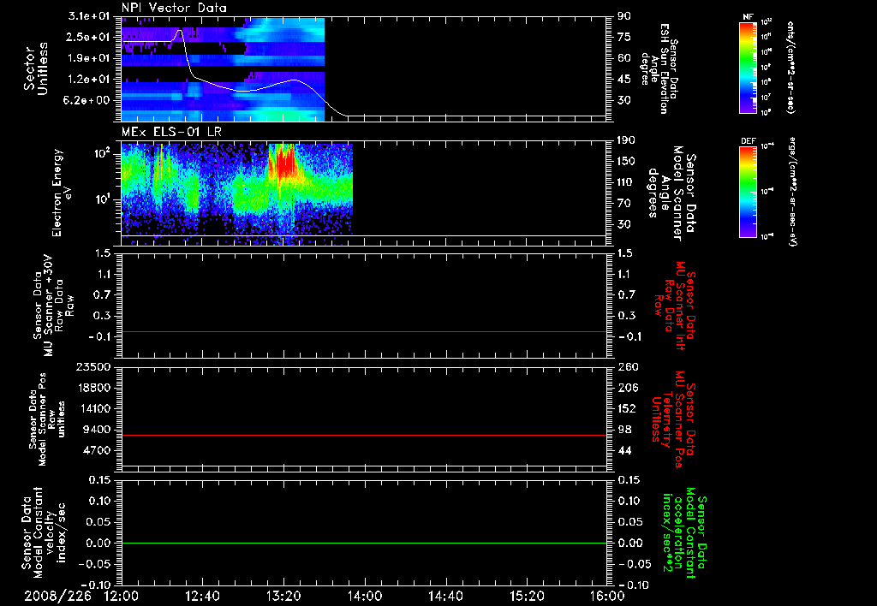This screenshot has height=606, width=877.
Task: Click the DEF color bar scale
Action: coord(748,193)
